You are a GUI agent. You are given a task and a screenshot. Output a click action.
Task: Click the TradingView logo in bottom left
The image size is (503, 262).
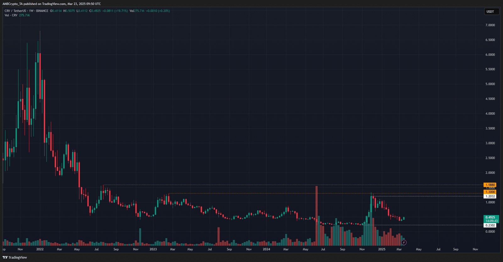click(15, 257)
